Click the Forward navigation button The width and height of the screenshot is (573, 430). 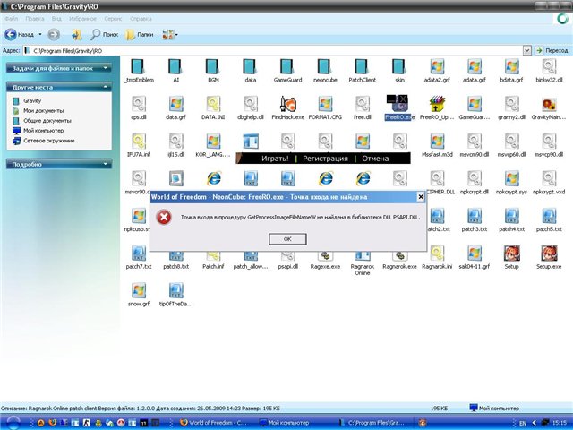(x=54, y=34)
